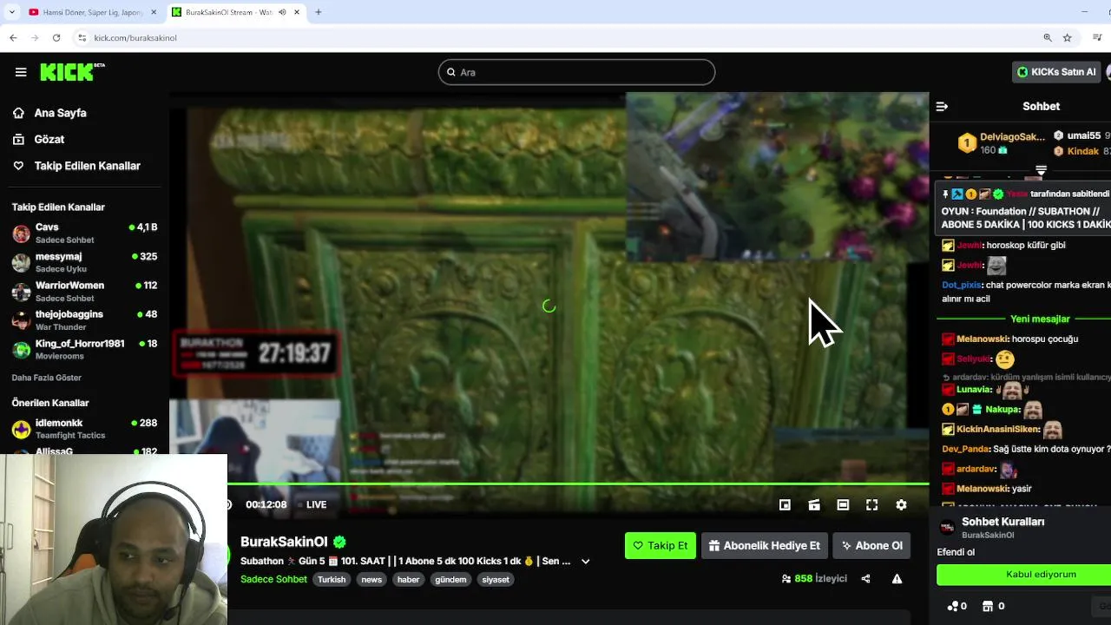View site information icon in address bar
This screenshot has height=625, width=1111.
click(82, 37)
